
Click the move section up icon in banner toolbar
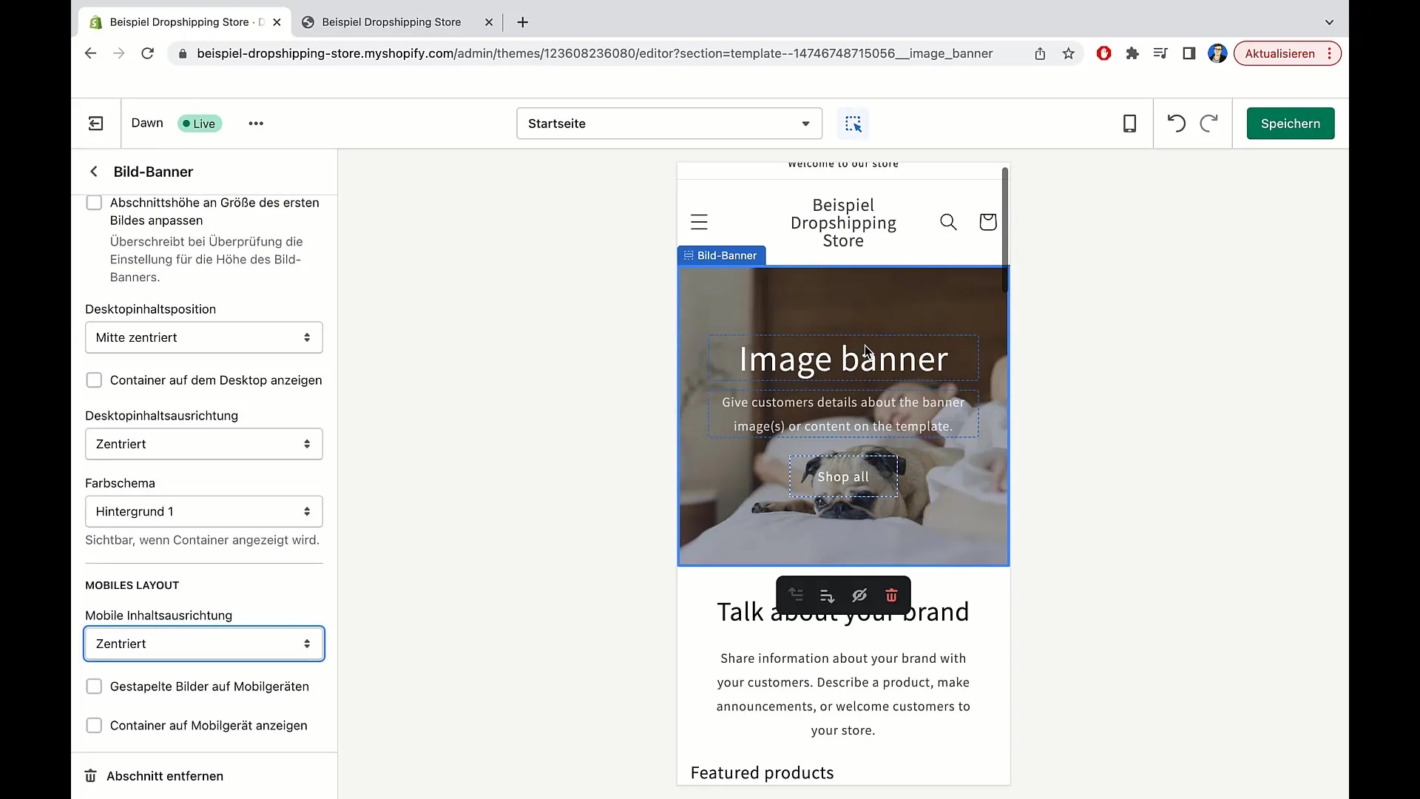795,596
